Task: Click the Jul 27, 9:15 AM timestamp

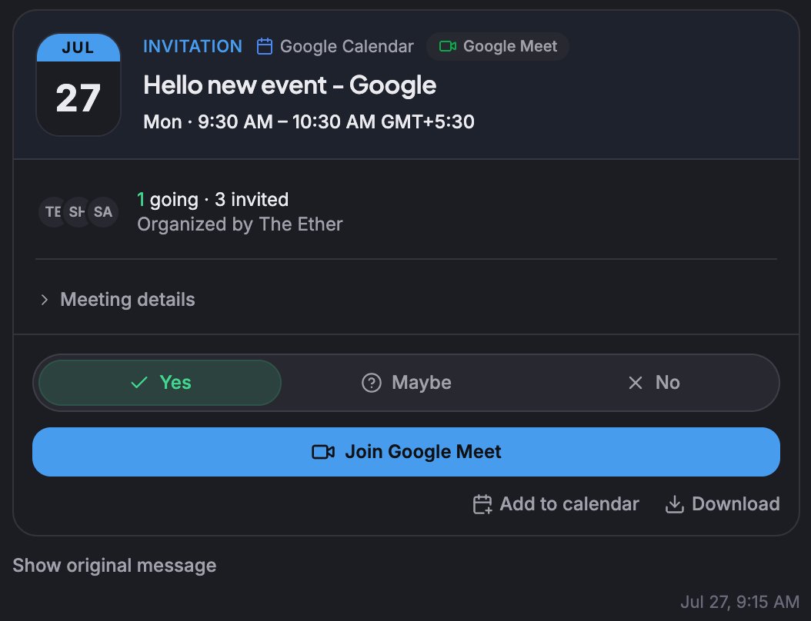Action: click(739, 602)
